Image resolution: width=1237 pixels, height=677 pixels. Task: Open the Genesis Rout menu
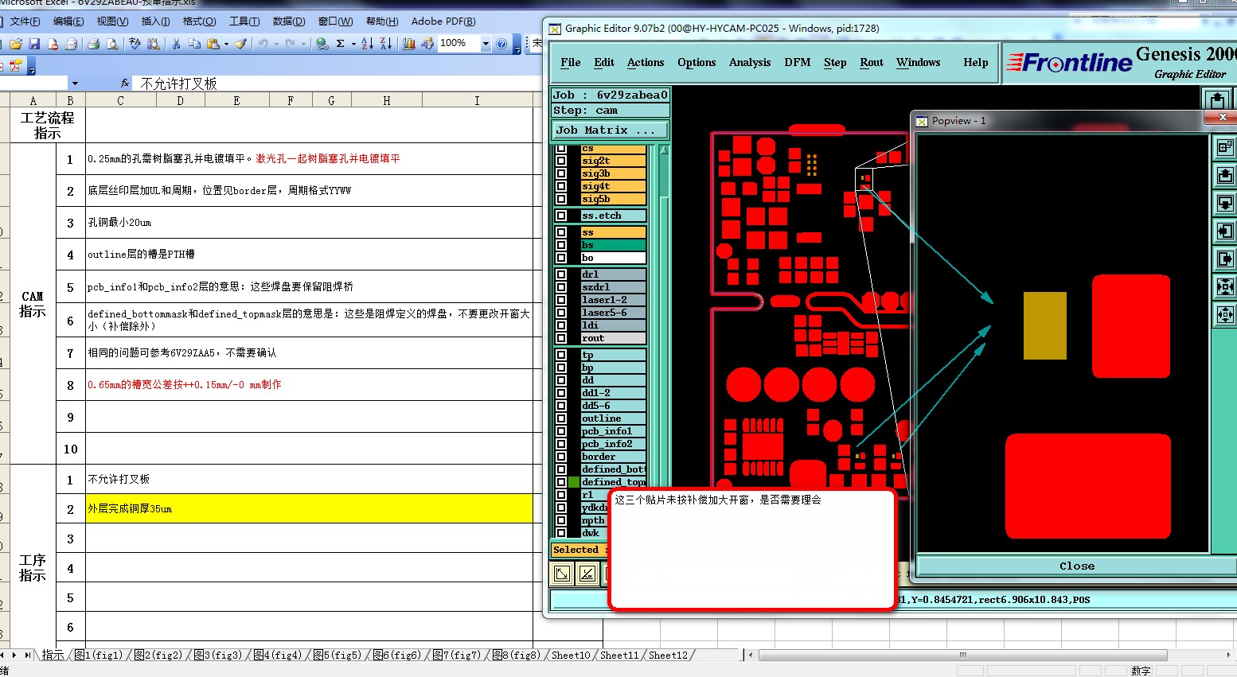pos(872,62)
